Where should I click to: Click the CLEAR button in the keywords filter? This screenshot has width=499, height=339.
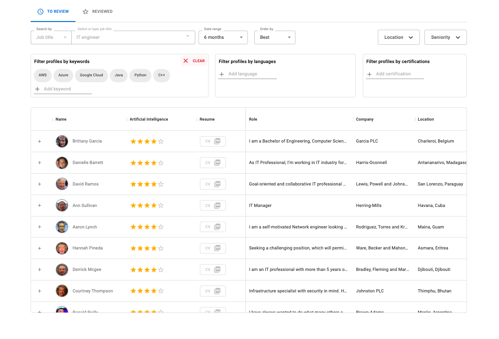[197, 60]
